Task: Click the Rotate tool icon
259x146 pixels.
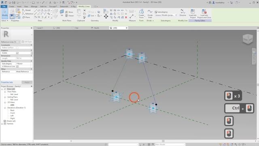Action: pyautogui.click(x=115, y=14)
